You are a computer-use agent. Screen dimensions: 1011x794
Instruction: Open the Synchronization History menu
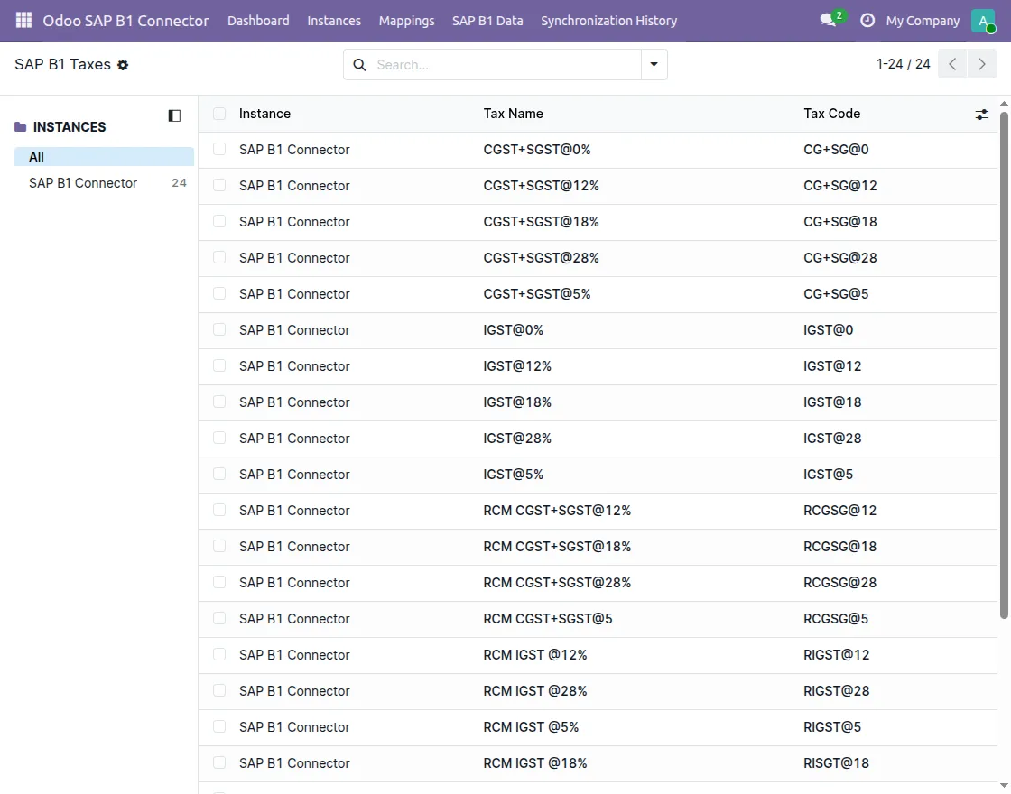[x=608, y=21]
